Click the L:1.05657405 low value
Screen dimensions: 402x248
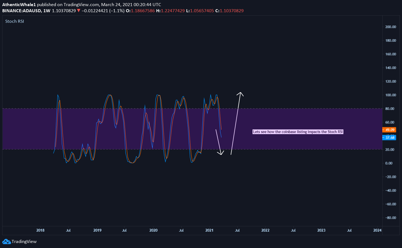tap(200, 11)
